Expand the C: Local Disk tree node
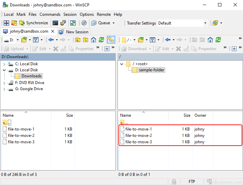Screen dimensions: 243x185 pos(4,64)
